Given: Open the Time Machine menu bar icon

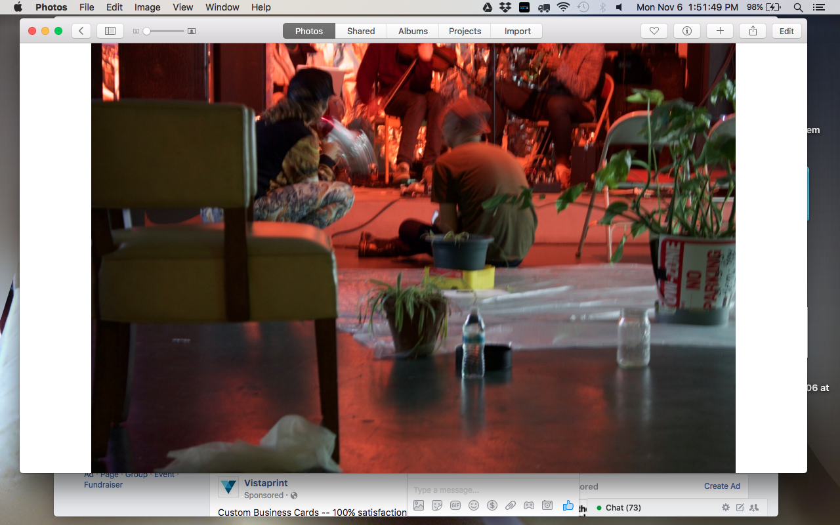Looking at the screenshot, I should click(583, 7).
